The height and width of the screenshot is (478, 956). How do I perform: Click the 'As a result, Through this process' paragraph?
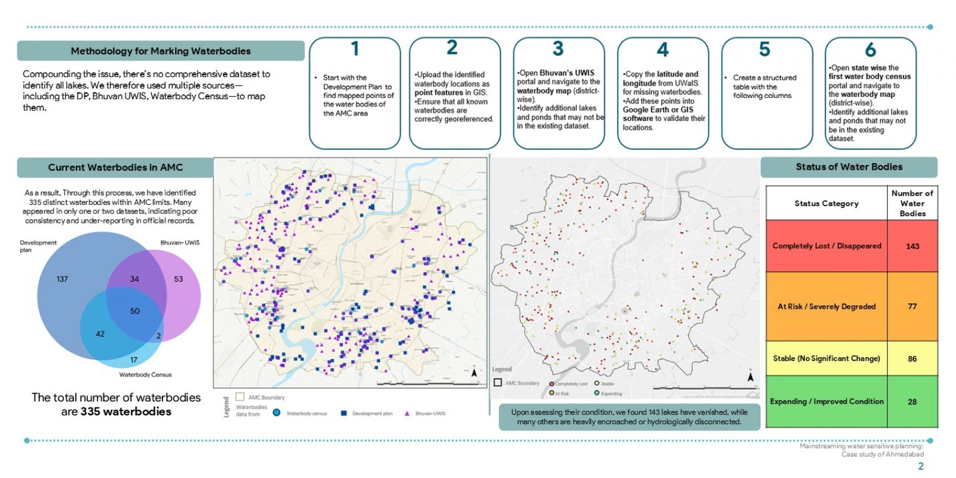point(110,207)
